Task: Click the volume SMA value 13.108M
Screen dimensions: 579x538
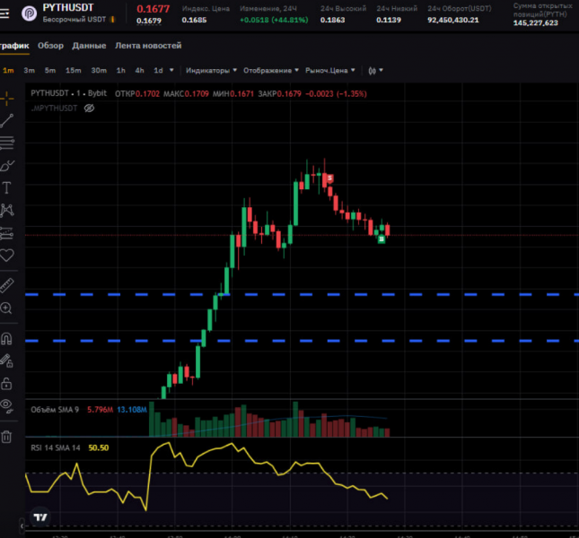Action: [x=132, y=410]
